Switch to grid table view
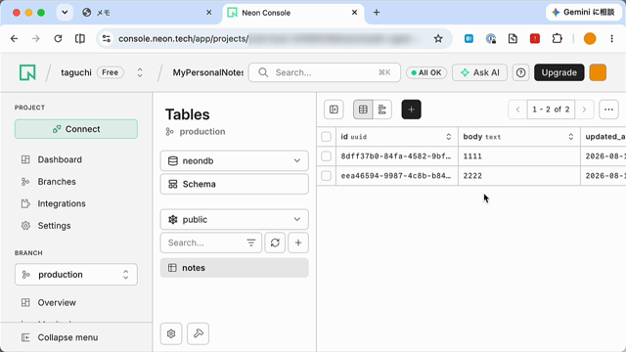This screenshot has height=352, width=626. [363, 110]
